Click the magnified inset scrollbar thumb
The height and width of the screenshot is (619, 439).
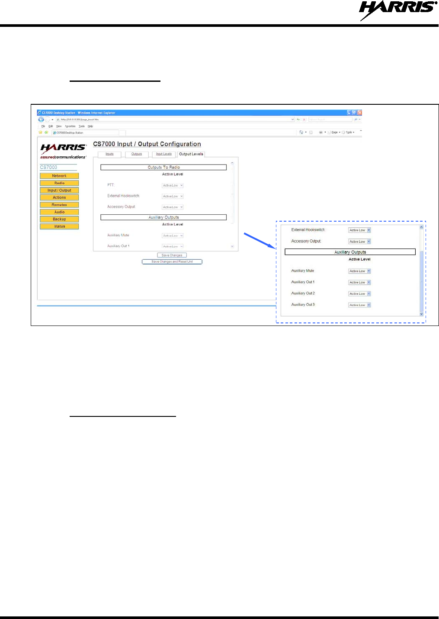click(x=422, y=280)
